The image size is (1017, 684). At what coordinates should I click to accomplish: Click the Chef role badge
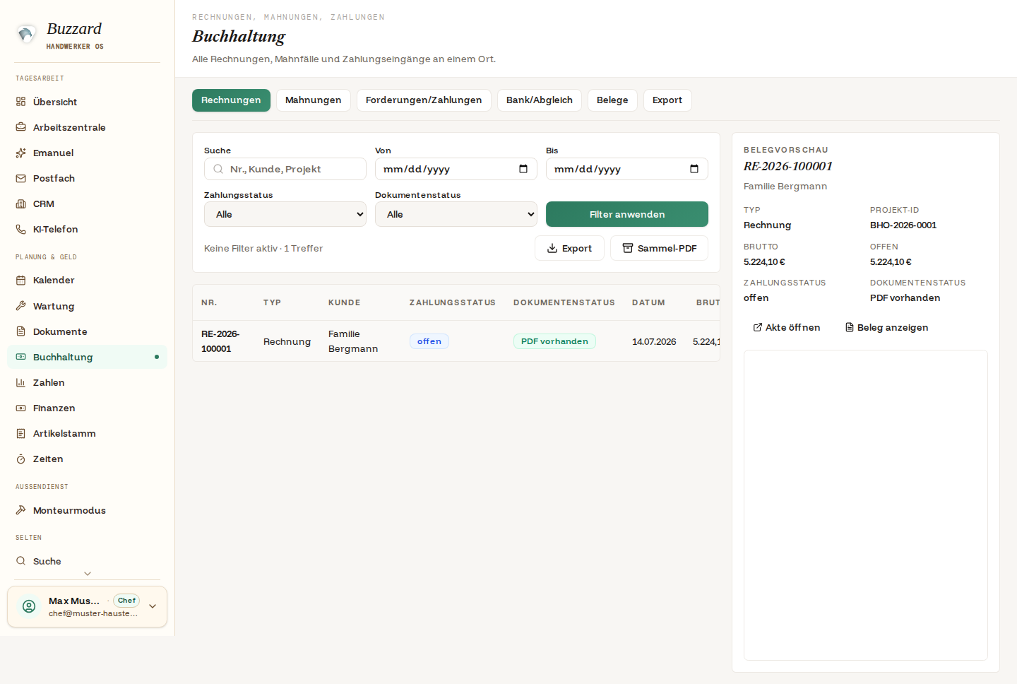[x=126, y=601]
